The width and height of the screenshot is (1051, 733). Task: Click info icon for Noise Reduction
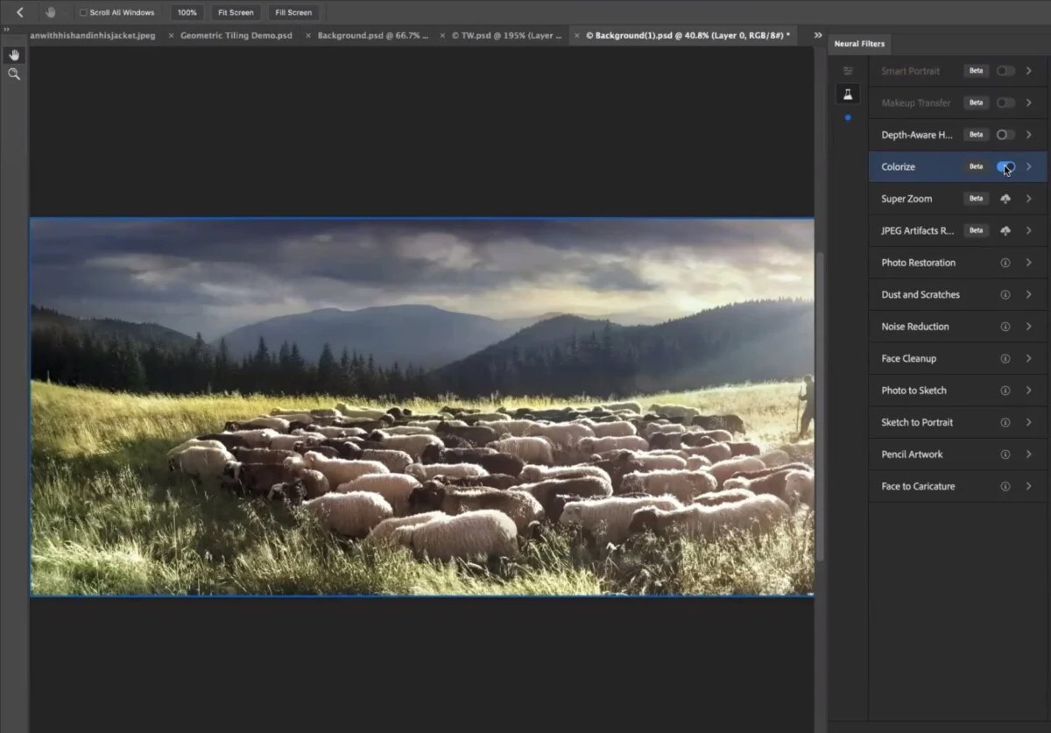tap(1005, 327)
